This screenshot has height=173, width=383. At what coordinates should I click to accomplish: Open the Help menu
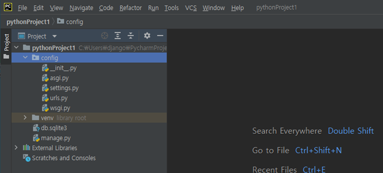click(237, 8)
